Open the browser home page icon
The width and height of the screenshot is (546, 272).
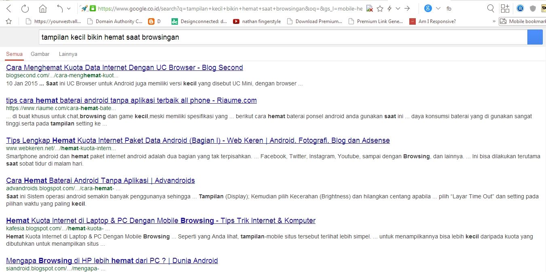pos(43,8)
